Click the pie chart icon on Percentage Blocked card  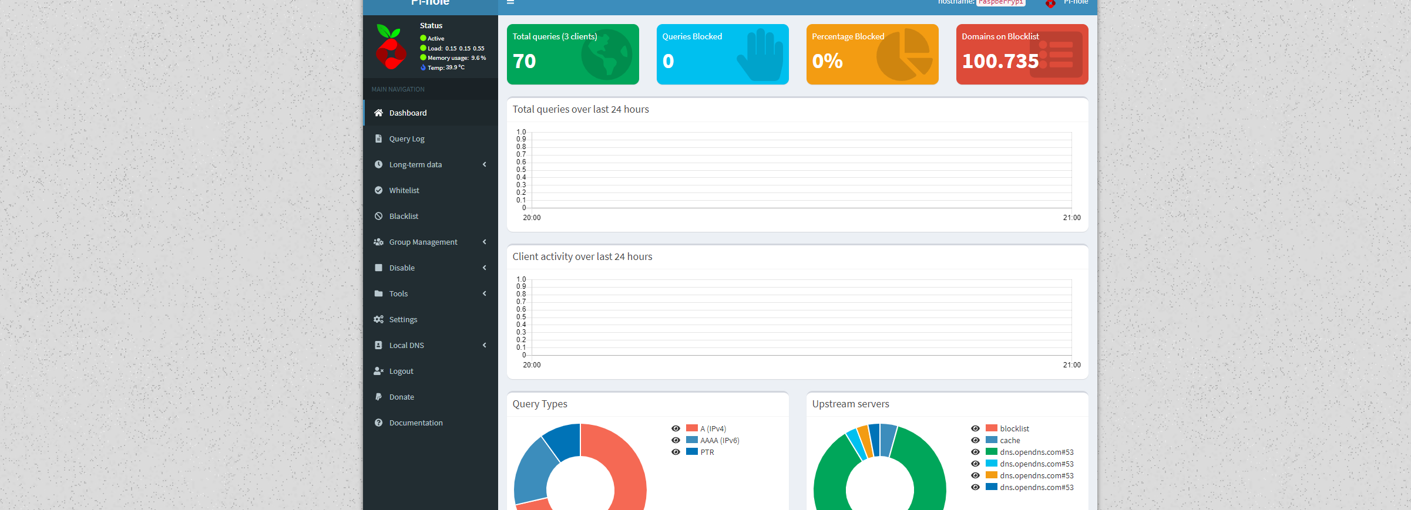(x=905, y=55)
